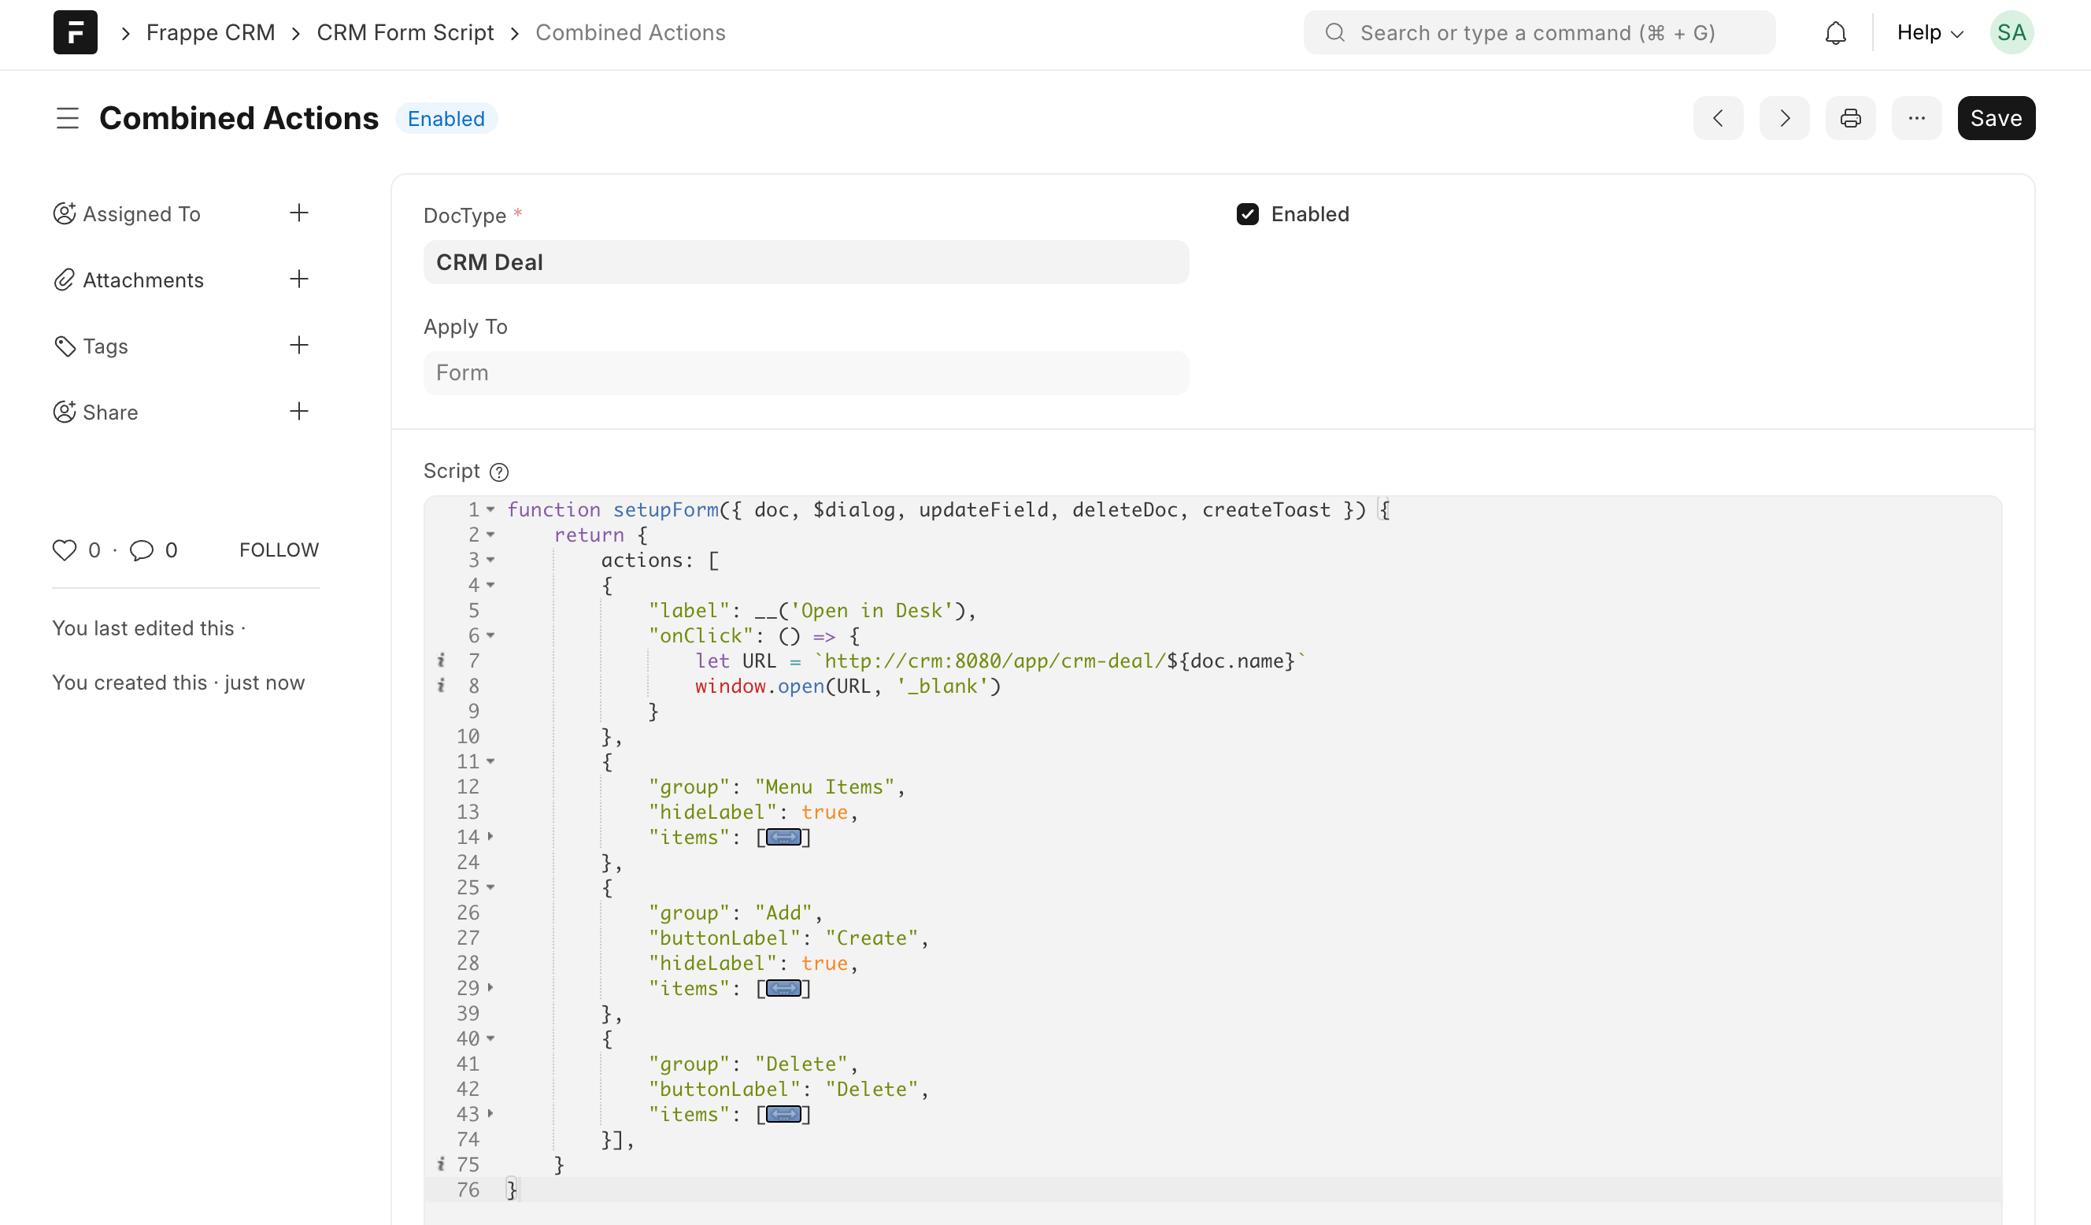
Task: Uncheck the Enabled checkbox
Action: pos(1247,214)
